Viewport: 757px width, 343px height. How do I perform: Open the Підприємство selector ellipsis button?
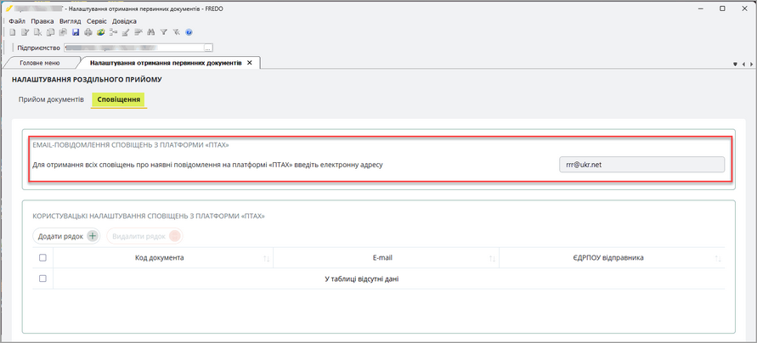pos(208,48)
